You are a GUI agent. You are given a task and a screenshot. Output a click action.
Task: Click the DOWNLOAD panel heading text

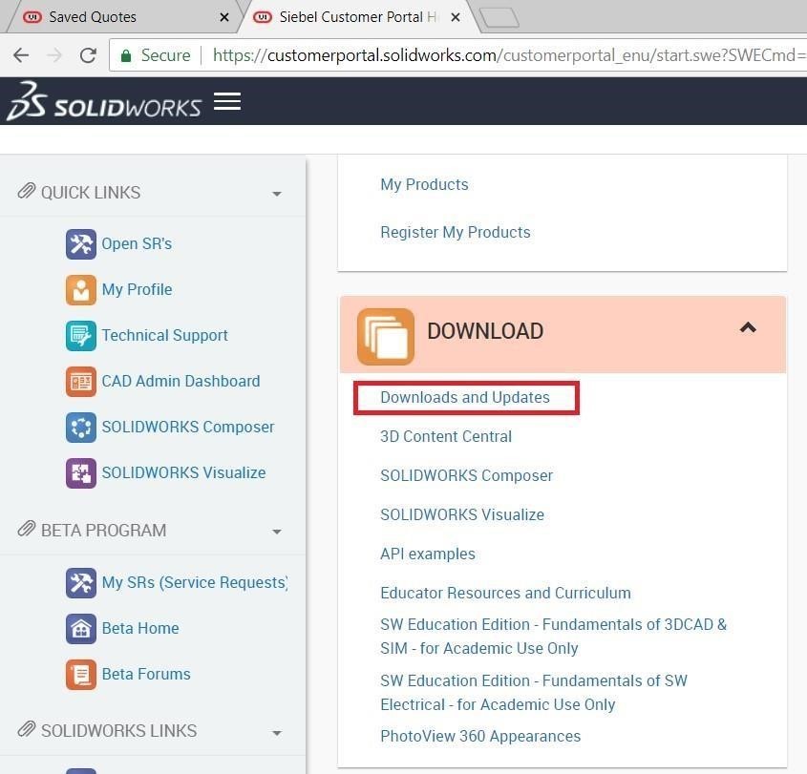[x=485, y=331]
